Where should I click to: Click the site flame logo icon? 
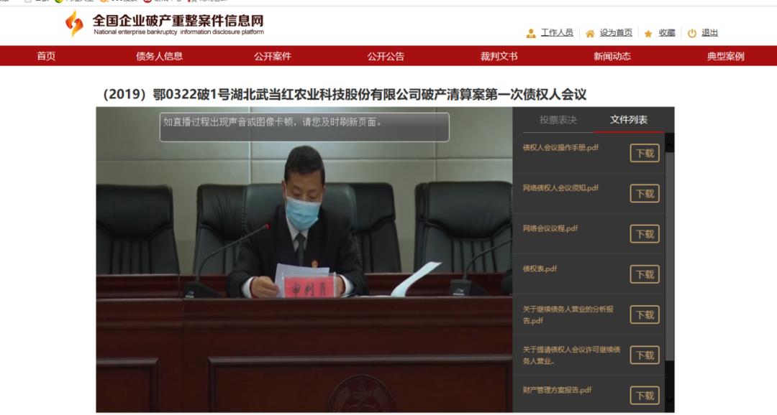tap(74, 23)
